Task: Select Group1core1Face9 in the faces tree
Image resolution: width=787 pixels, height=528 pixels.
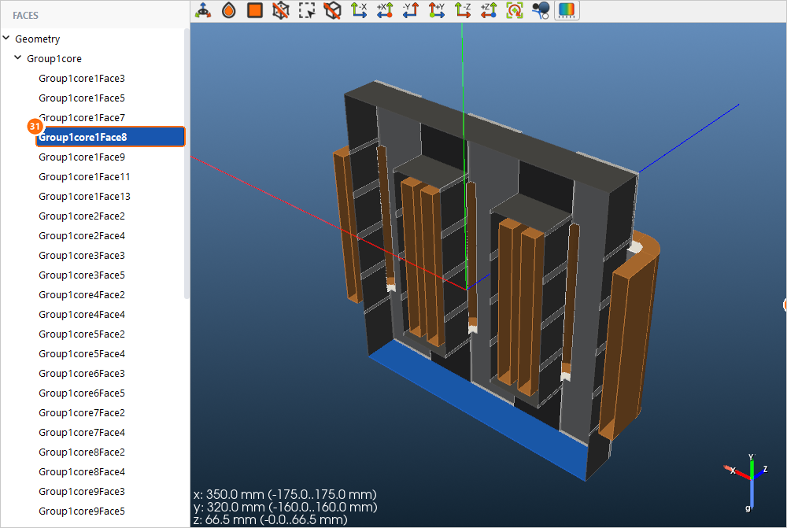Action: [82, 157]
